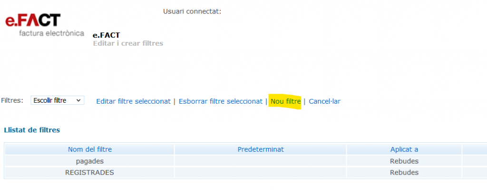This screenshot has width=487, height=196.
Task: Click the Usuari connectat label
Action: (x=192, y=11)
